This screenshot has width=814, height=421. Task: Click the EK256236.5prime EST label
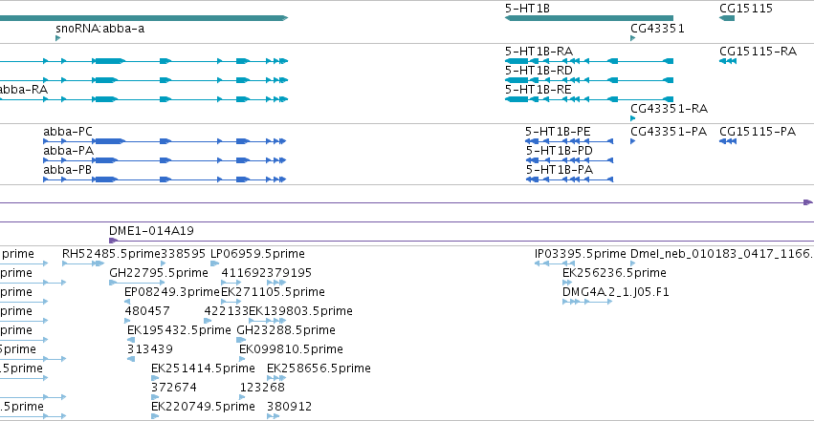tap(615, 273)
